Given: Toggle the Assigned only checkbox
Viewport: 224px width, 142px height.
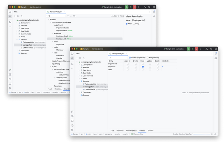Looking at the screenshot, I should pos(148,57).
